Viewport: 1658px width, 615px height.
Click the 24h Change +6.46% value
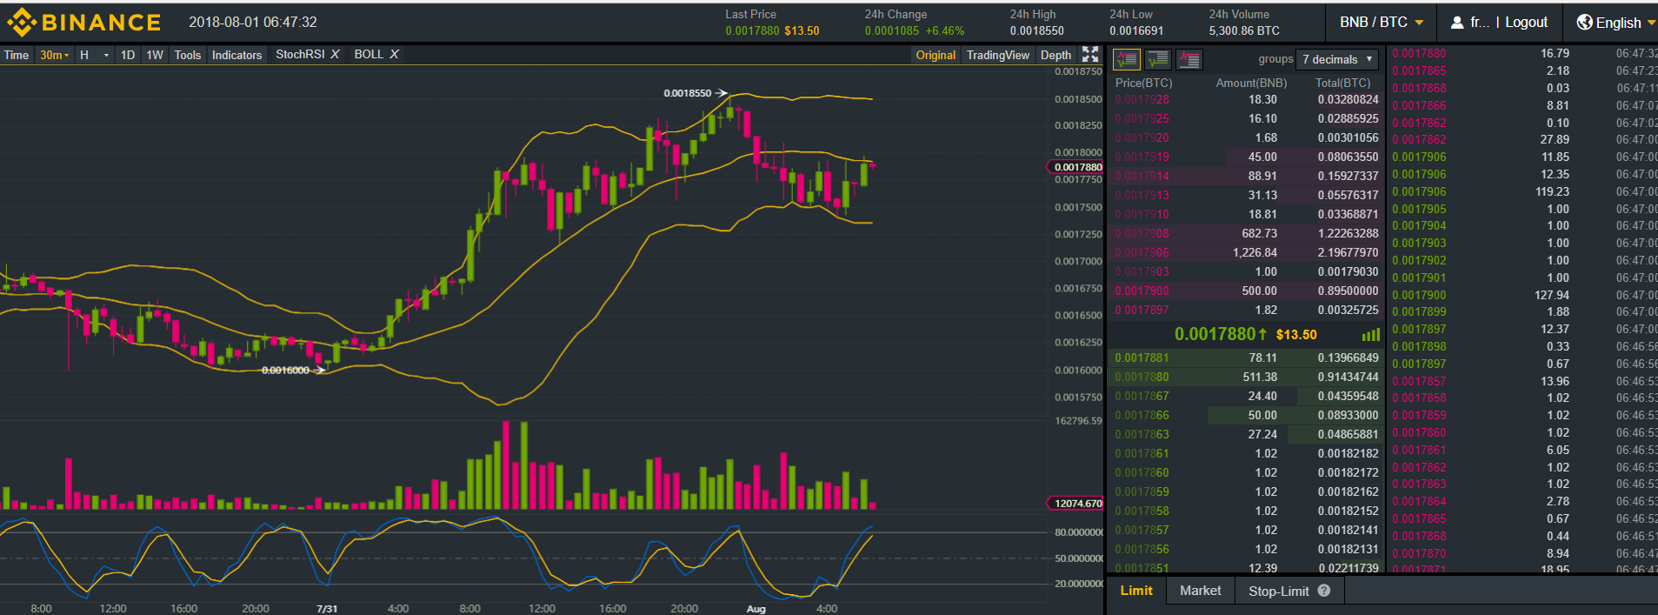pyautogui.click(x=944, y=30)
